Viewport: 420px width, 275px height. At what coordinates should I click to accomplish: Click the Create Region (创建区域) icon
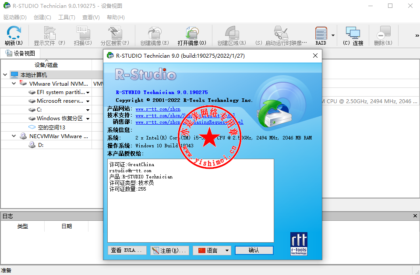(232, 33)
